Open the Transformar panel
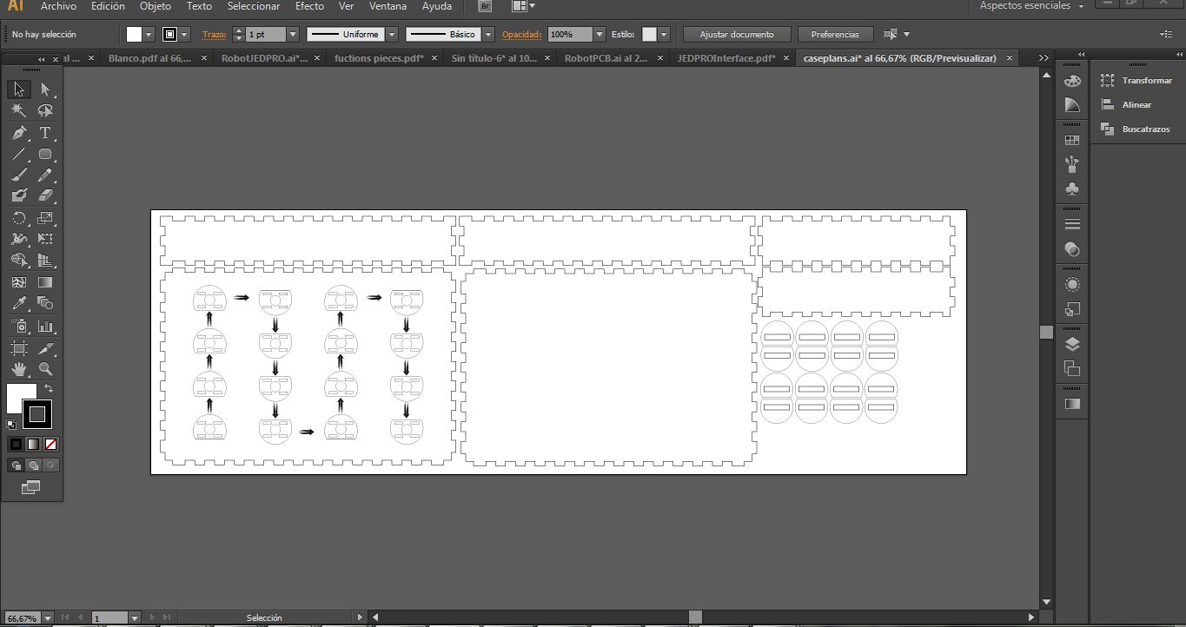The image size is (1186, 627). [1136, 81]
